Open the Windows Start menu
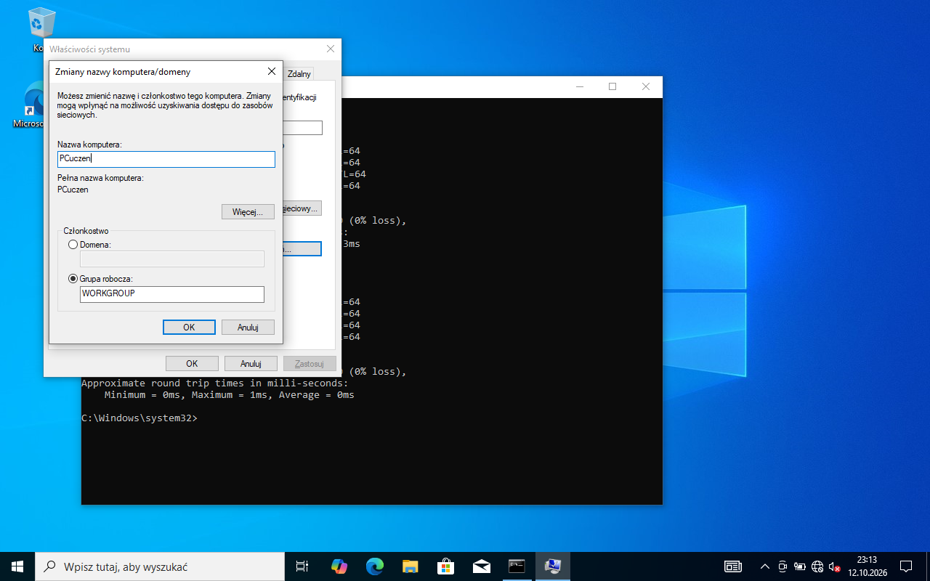Image resolution: width=930 pixels, height=581 pixels. tap(17, 566)
